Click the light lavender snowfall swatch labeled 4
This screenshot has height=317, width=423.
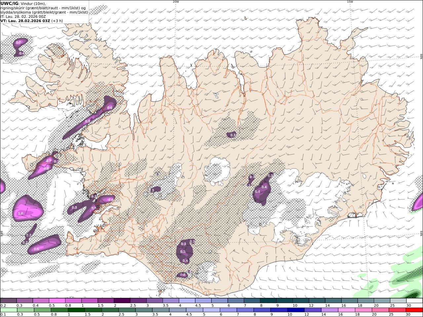(x=186, y=300)
